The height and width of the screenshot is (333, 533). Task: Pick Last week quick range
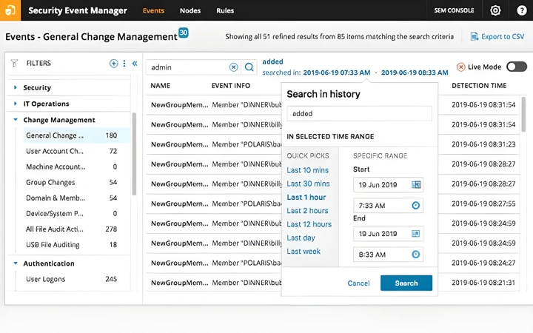304,251
